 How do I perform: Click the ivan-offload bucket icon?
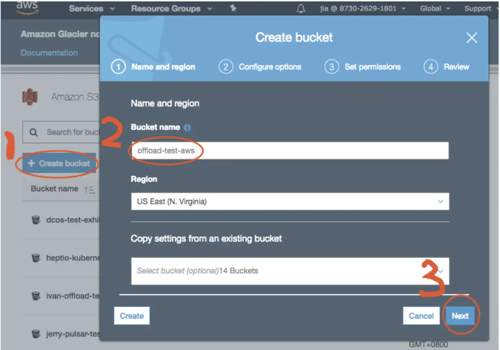(36, 296)
